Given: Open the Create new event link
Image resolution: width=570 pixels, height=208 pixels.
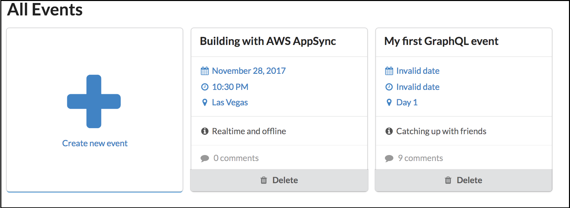Looking at the screenshot, I should 95,144.
